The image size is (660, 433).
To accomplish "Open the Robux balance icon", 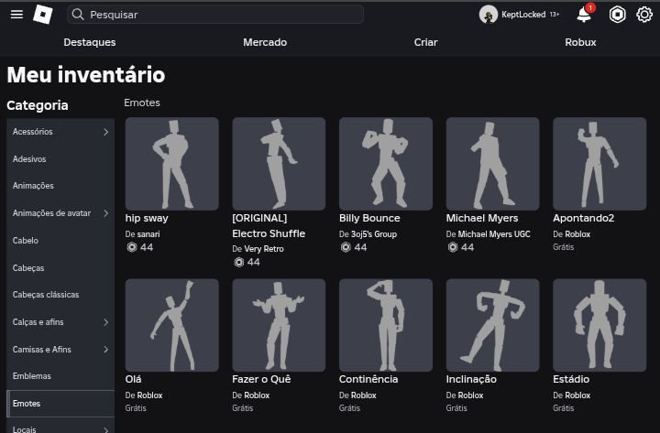I will pos(617,15).
